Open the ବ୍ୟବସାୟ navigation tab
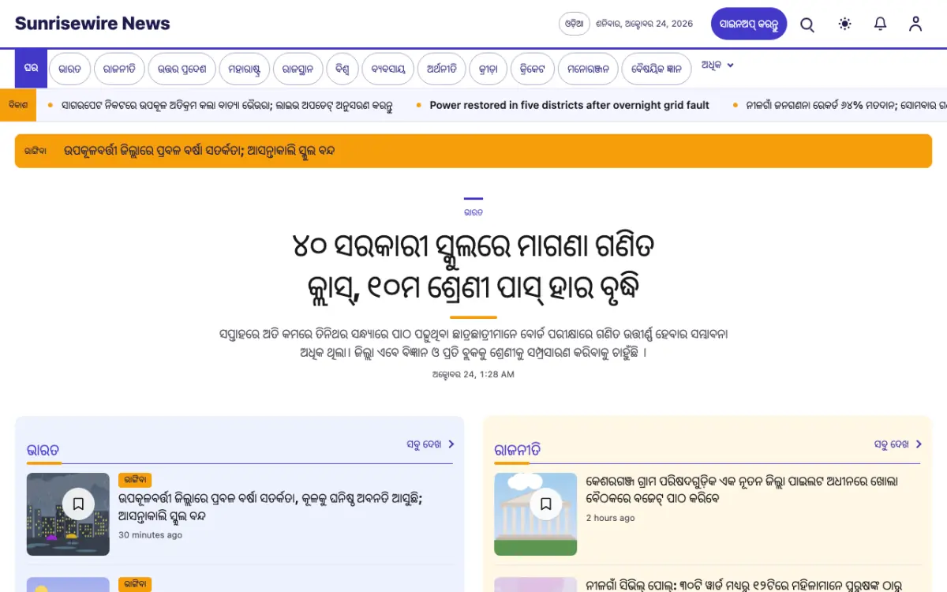The height and width of the screenshot is (592, 947). [388, 69]
